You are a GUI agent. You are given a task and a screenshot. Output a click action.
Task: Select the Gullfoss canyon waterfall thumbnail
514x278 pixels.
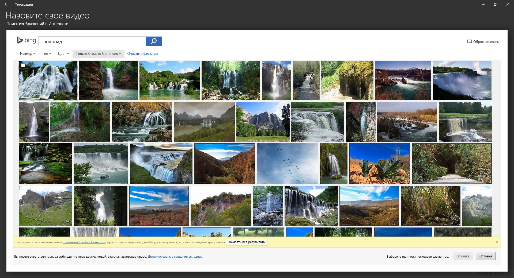[161, 164]
